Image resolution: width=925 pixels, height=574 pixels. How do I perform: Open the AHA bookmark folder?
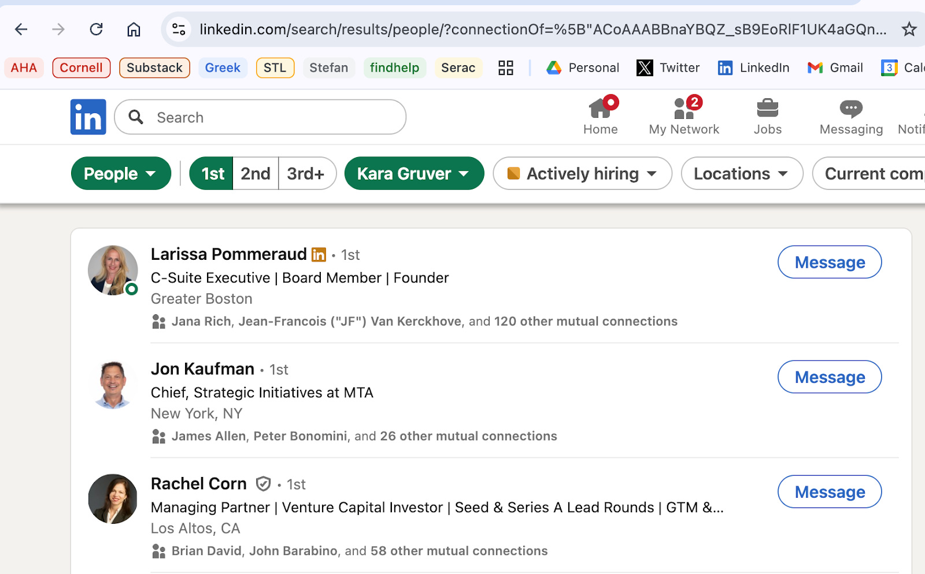point(24,68)
